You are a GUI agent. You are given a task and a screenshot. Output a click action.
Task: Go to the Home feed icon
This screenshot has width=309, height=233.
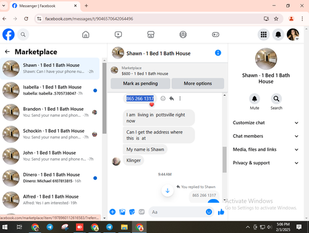[x=86, y=35]
